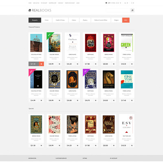This screenshot has width=163, height=163.
Task: Click the $14.99 price
Action: (33, 100)
